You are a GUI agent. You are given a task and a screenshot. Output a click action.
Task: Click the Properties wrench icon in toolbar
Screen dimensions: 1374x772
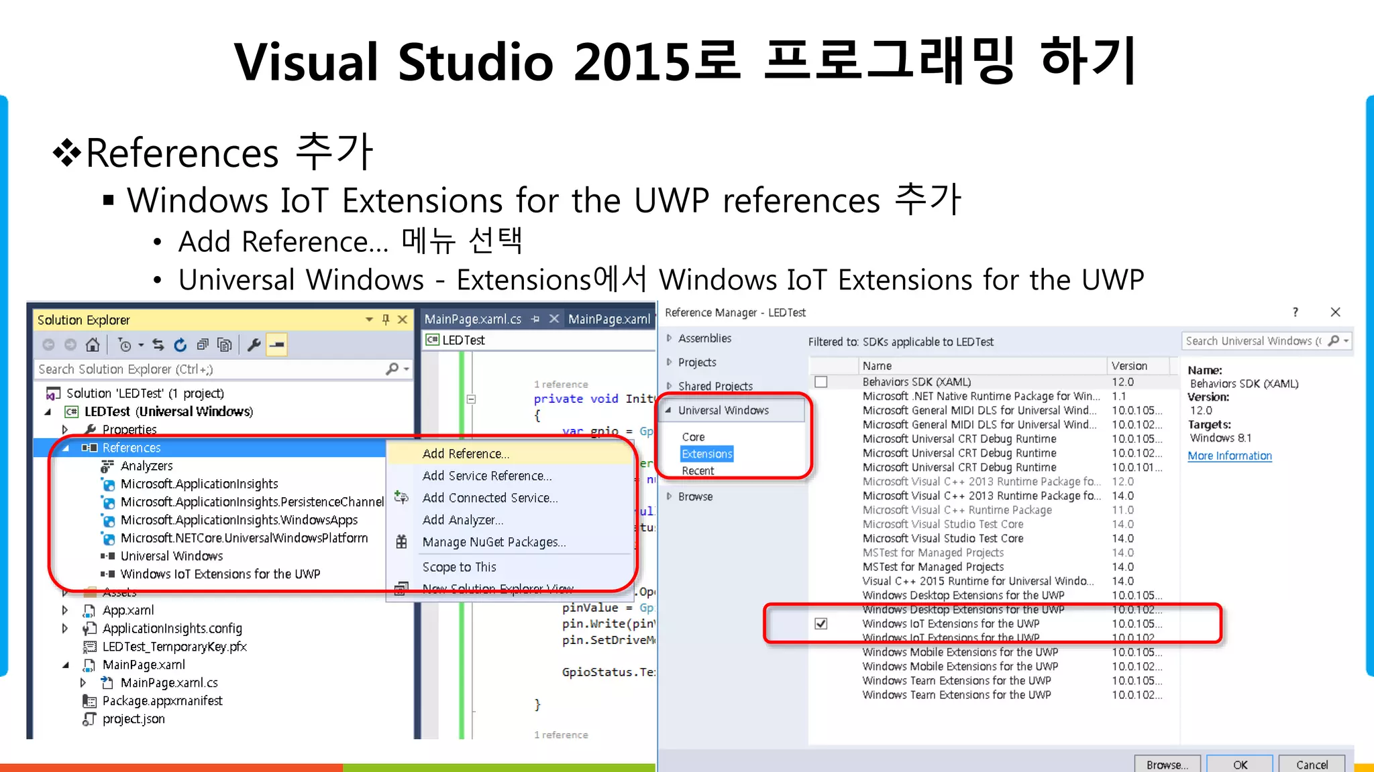click(254, 345)
